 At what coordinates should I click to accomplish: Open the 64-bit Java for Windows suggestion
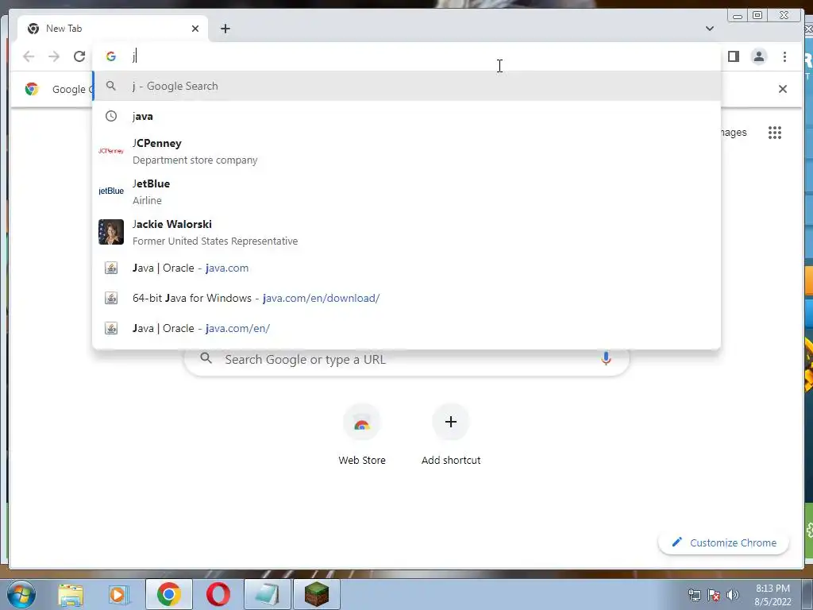406,299
